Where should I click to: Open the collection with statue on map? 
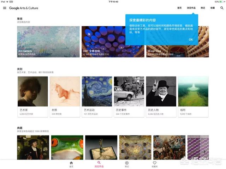pyautogui.click(x=101, y=147)
